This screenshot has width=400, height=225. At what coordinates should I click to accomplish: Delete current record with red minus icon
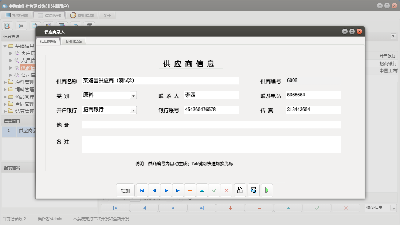click(190, 190)
